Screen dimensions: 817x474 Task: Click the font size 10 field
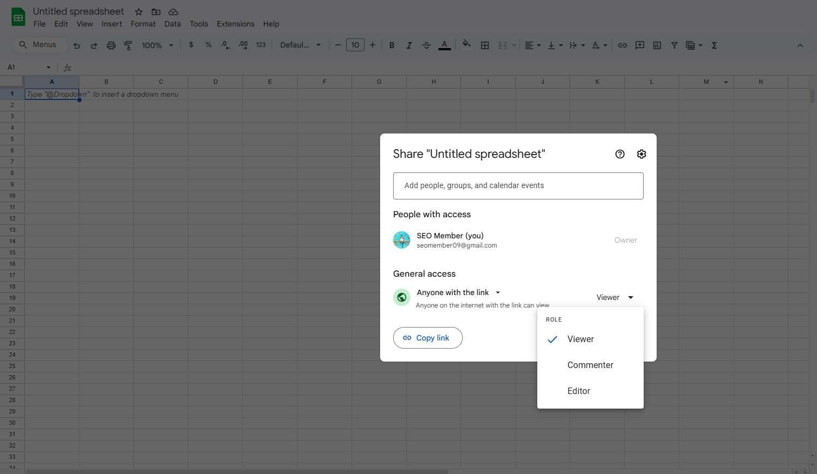tap(355, 45)
